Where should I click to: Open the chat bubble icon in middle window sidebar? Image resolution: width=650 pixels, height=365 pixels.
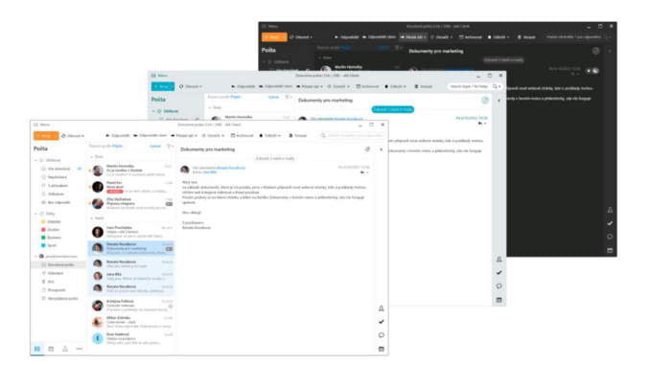click(499, 285)
